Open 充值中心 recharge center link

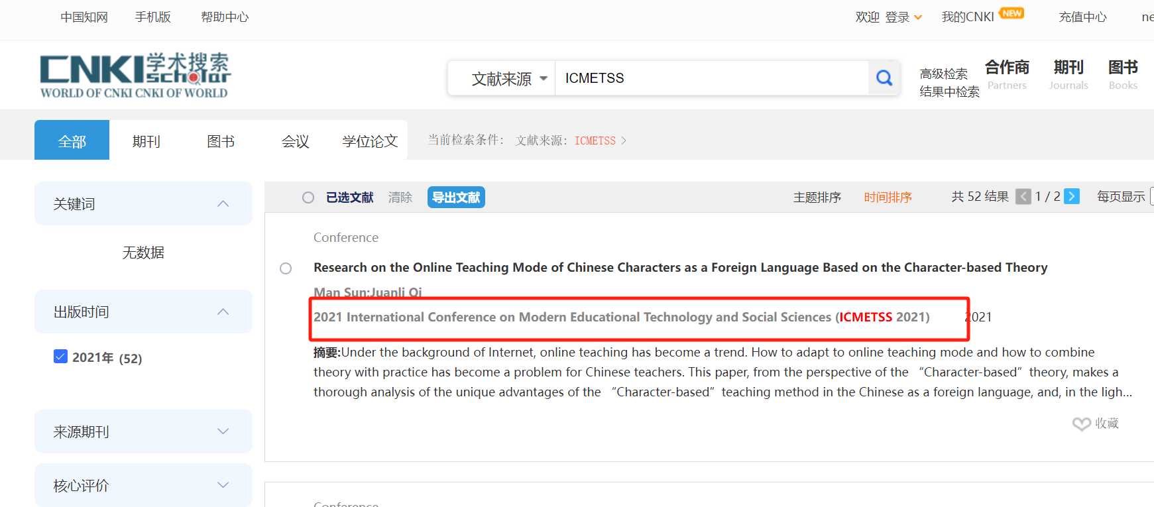pyautogui.click(x=1083, y=17)
